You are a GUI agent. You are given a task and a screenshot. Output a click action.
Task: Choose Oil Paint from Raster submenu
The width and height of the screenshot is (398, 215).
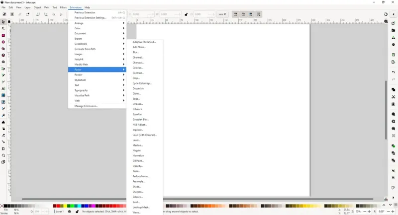pos(145,161)
